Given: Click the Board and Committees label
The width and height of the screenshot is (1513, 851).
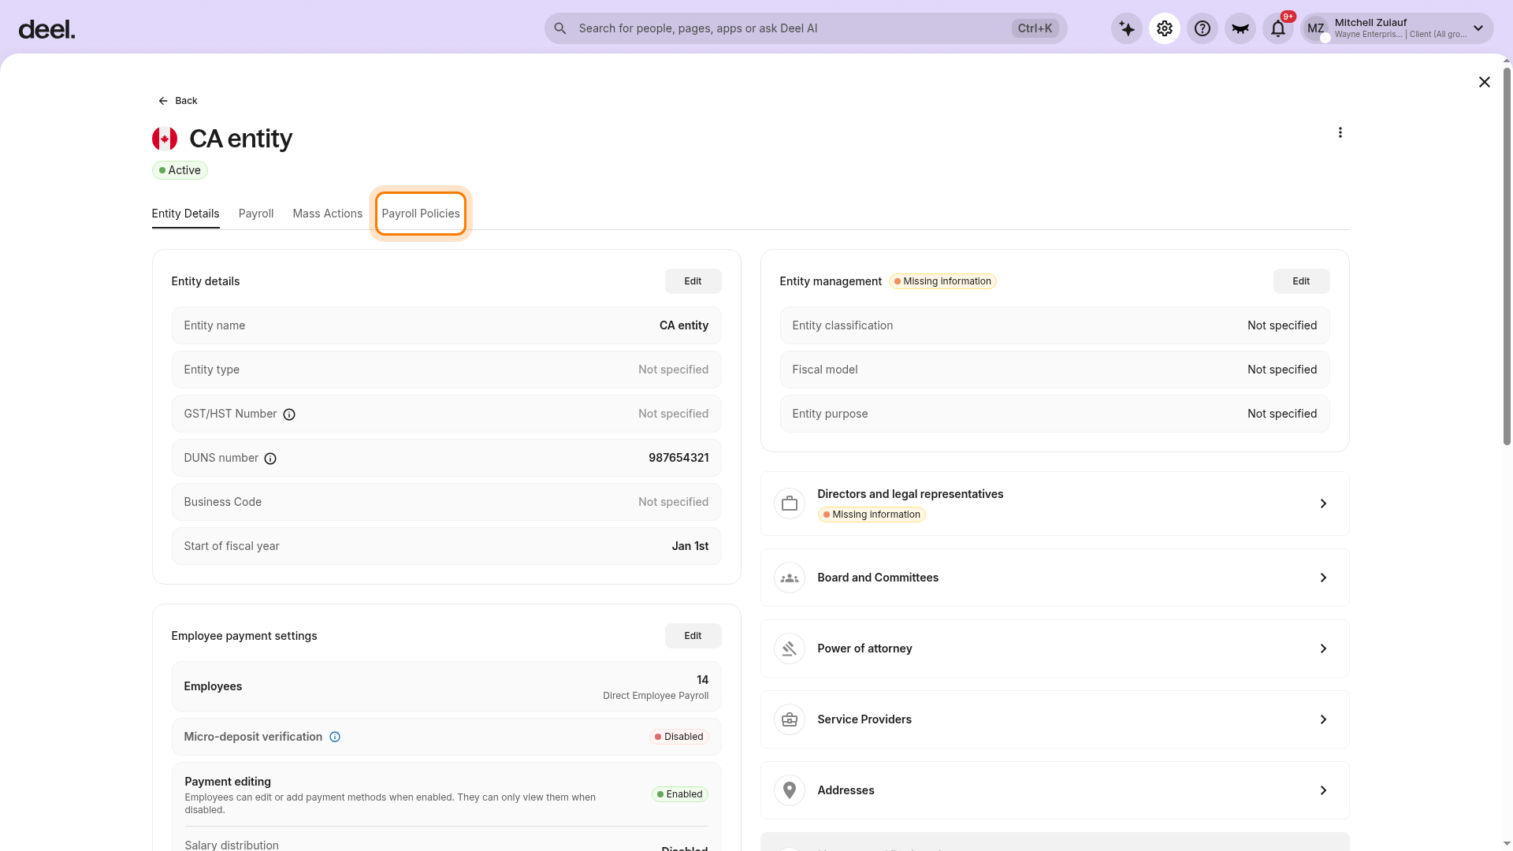Looking at the screenshot, I should 879,578.
